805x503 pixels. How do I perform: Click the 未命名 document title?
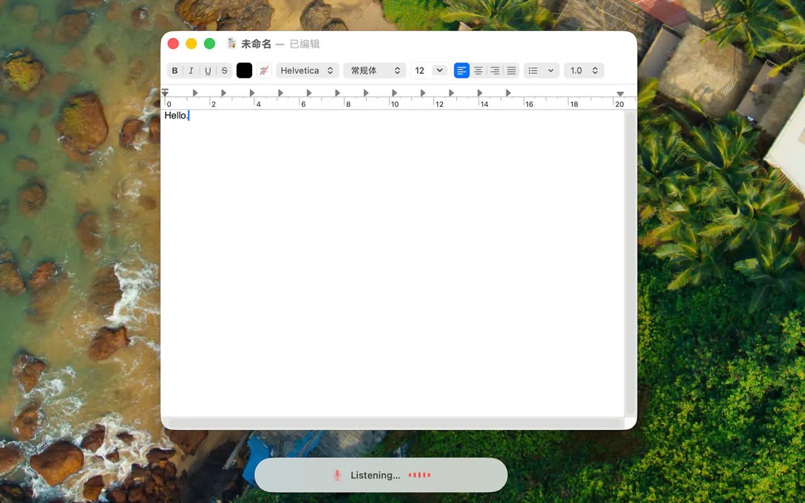[x=256, y=44]
